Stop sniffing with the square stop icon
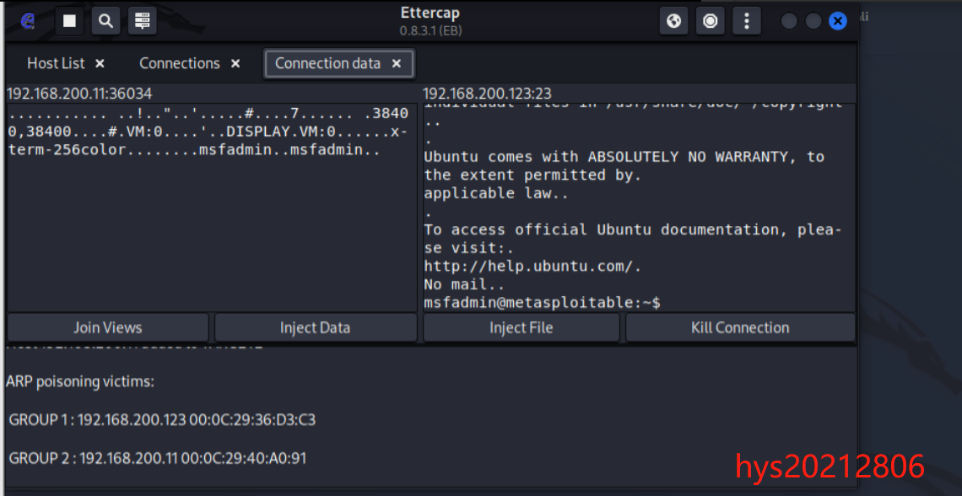This screenshot has width=962, height=496. 69,21
